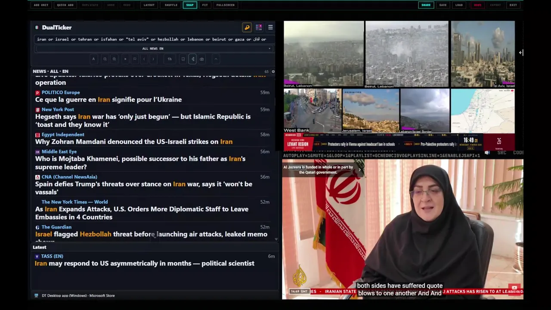The height and width of the screenshot is (310, 551).
Task: Toggle the SNAP mode button
Action: 190,5
